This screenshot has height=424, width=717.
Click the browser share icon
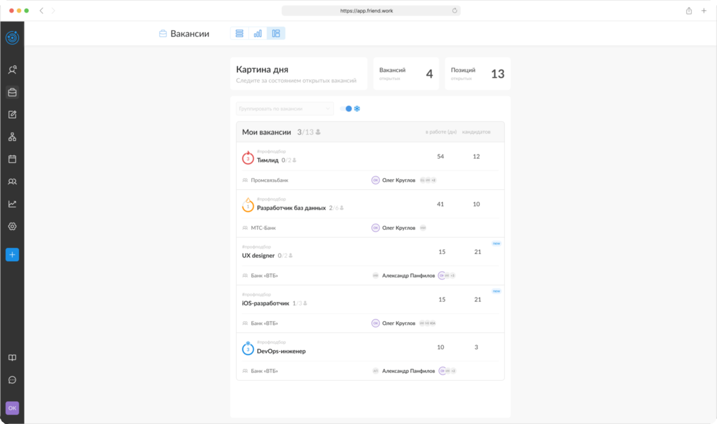click(x=689, y=11)
